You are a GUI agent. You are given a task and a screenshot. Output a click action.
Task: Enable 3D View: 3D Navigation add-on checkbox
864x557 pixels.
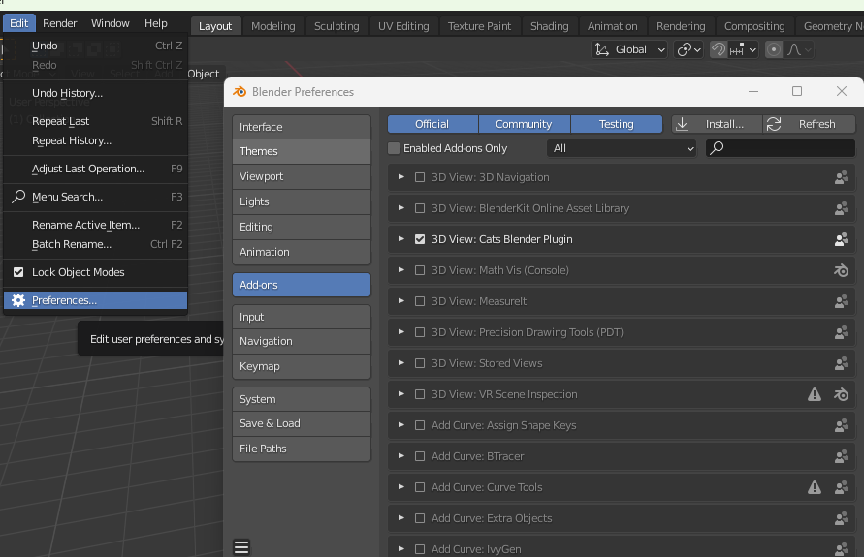pyautogui.click(x=420, y=177)
